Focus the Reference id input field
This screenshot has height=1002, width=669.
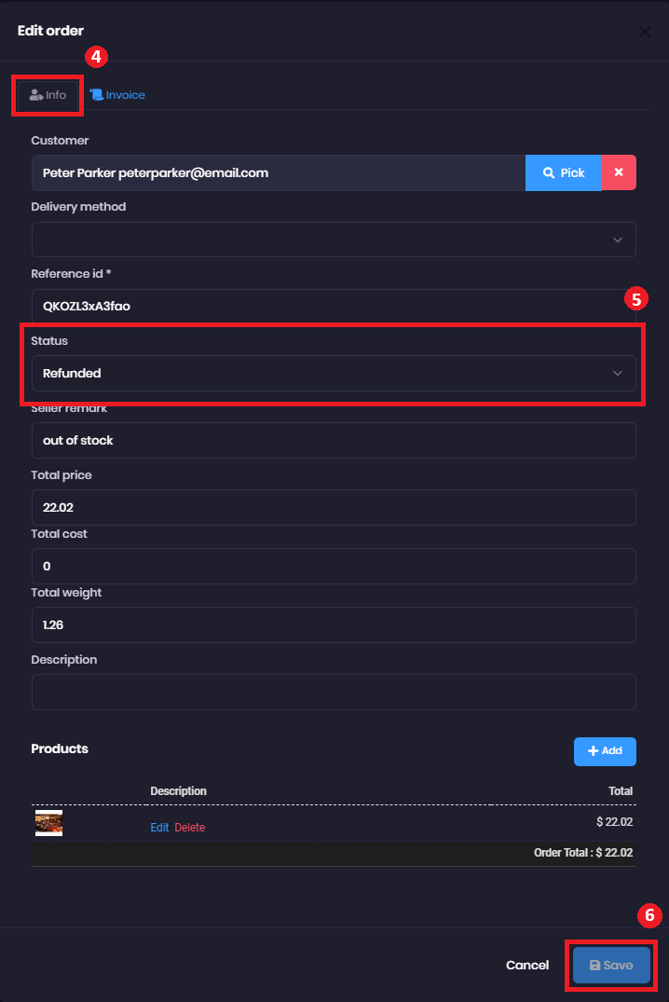(334, 306)
